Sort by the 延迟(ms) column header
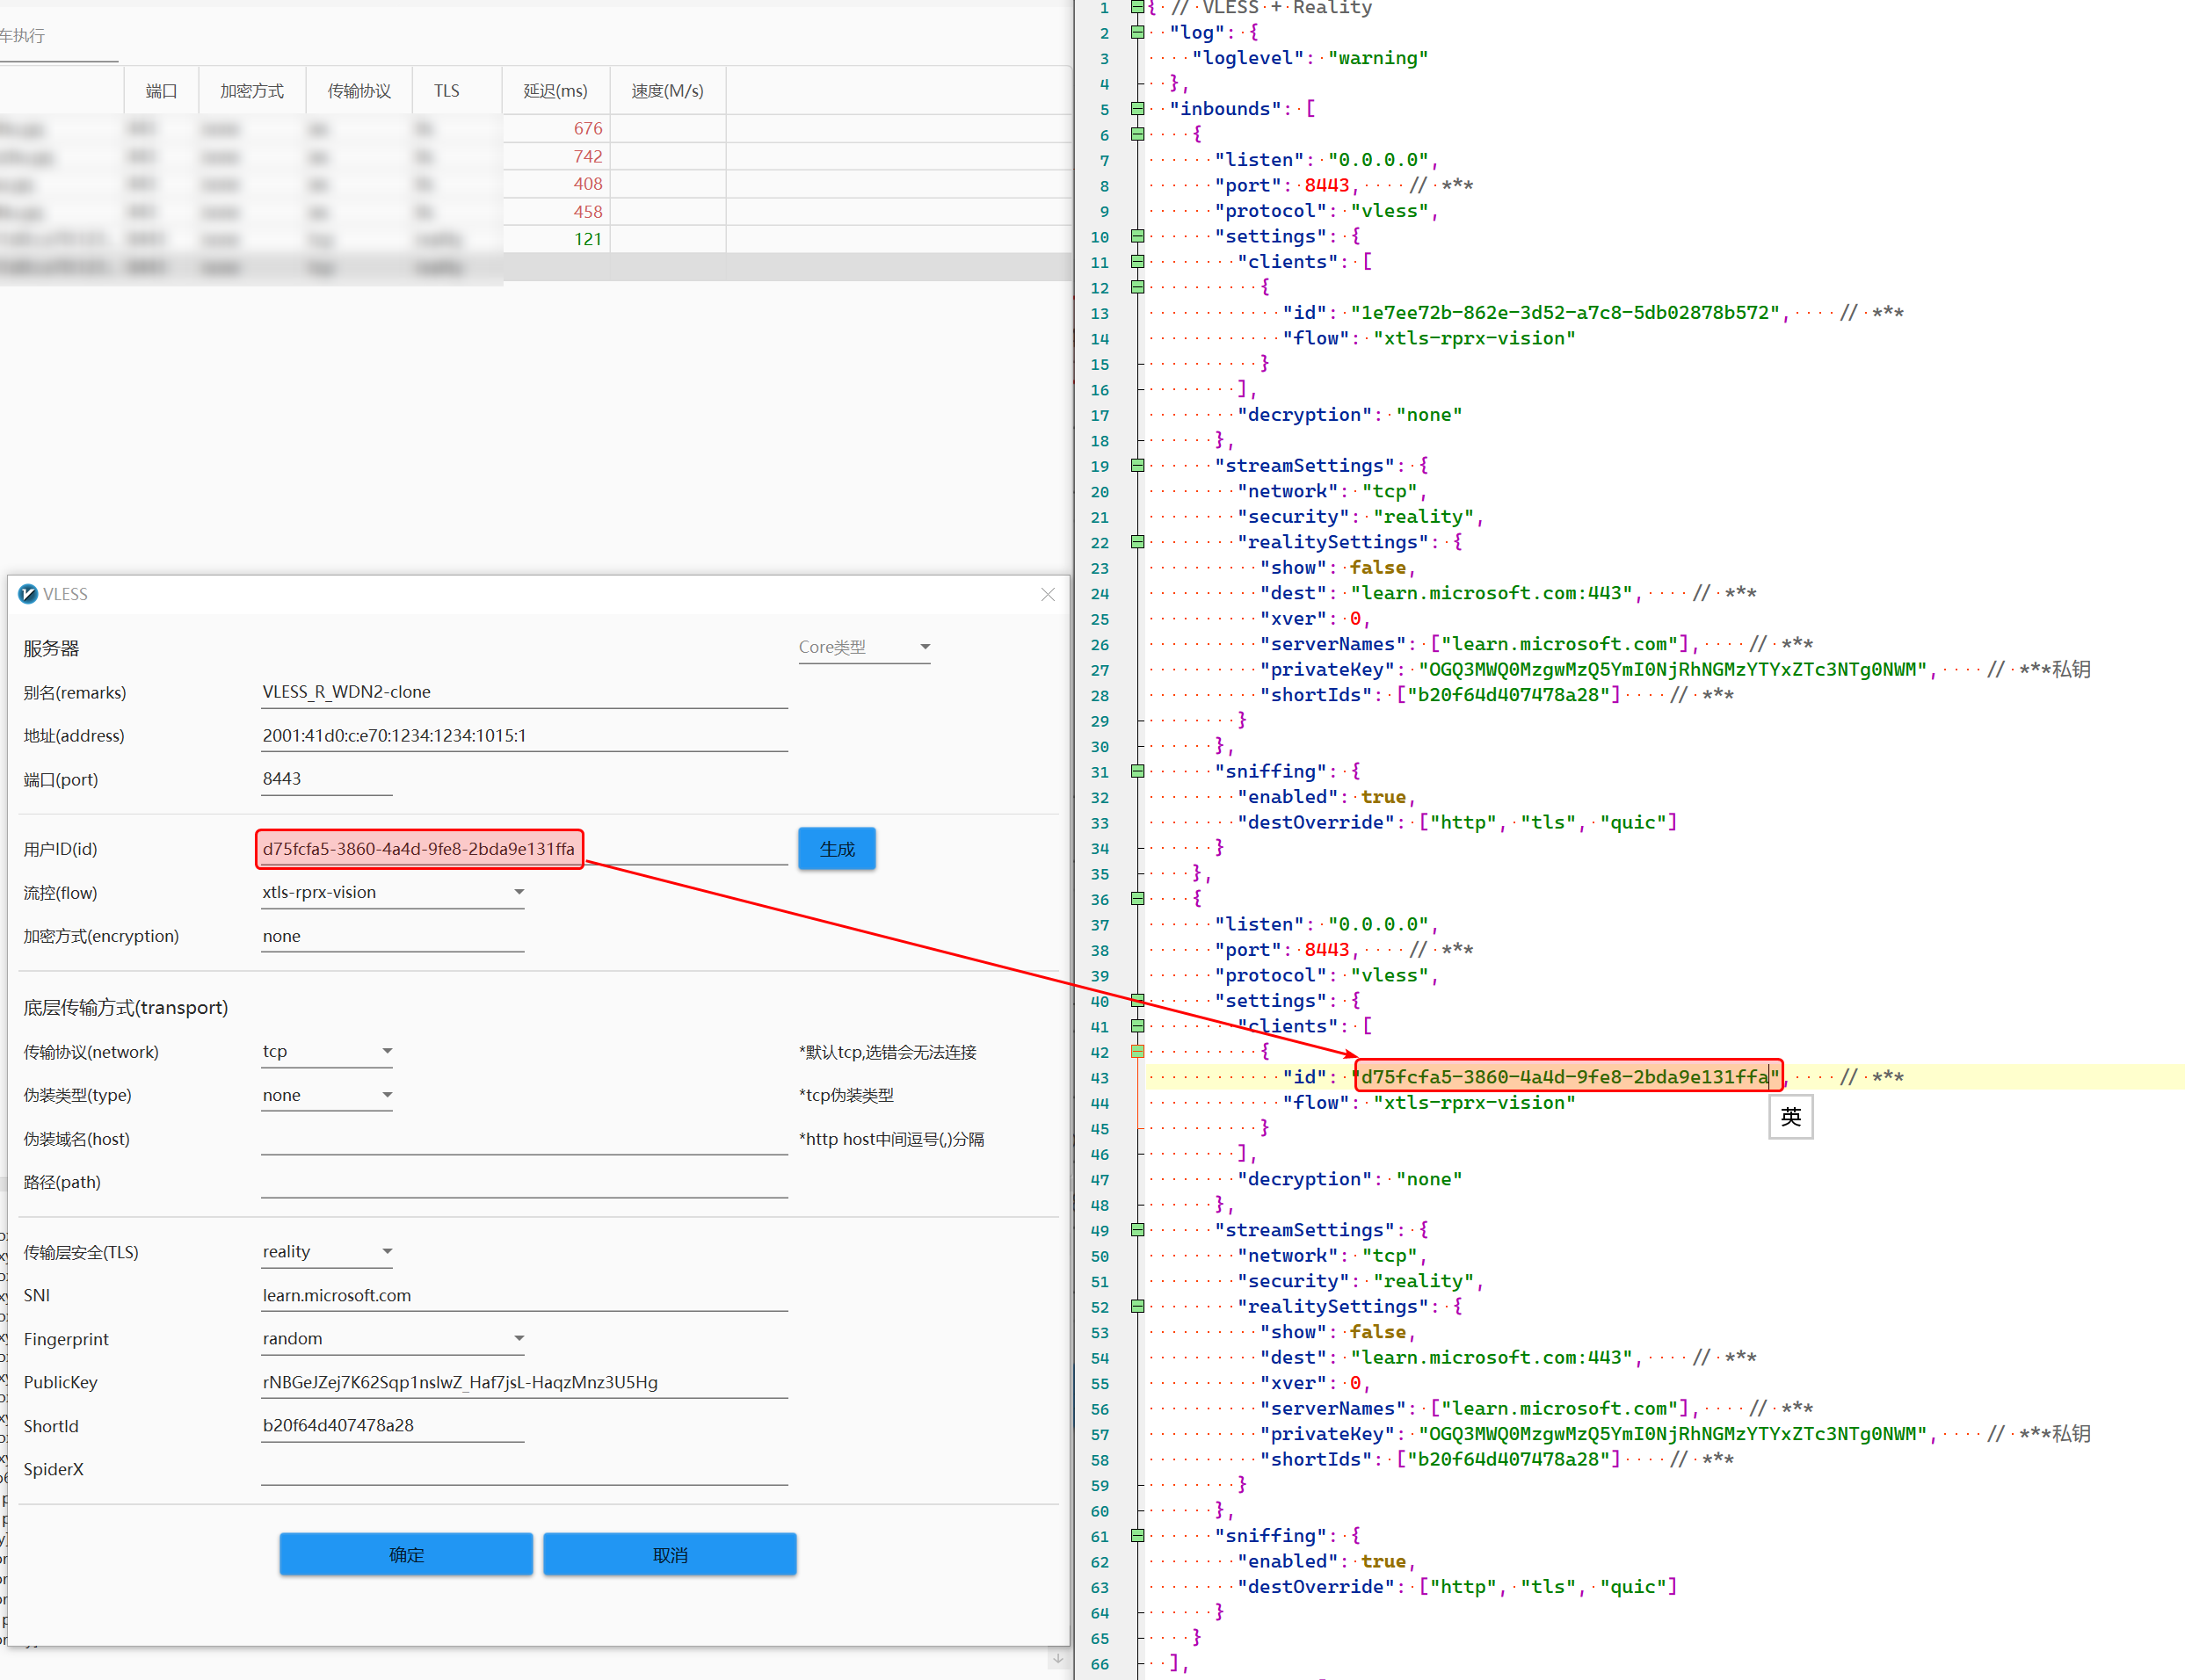 pyautogui.click(x=555, y=91)
